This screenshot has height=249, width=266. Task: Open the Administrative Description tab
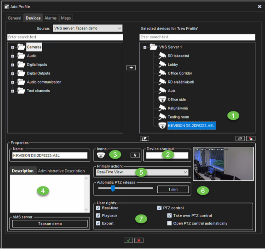click(61, 171)
